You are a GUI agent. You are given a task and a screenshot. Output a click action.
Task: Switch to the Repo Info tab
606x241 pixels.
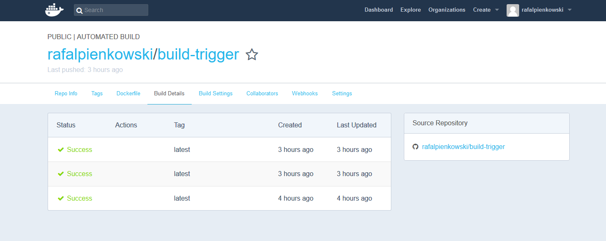click(x=66, y=94)
